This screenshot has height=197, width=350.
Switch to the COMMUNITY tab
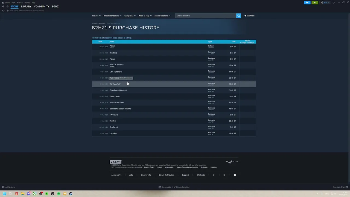(x=42, y=7)
